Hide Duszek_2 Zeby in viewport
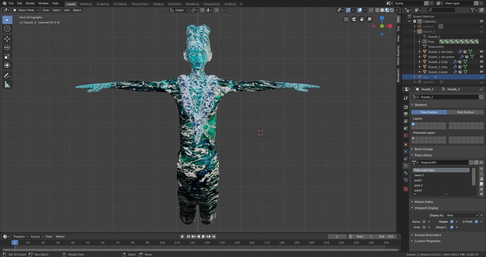Viewport: 486px width, 257px height. 481,67
